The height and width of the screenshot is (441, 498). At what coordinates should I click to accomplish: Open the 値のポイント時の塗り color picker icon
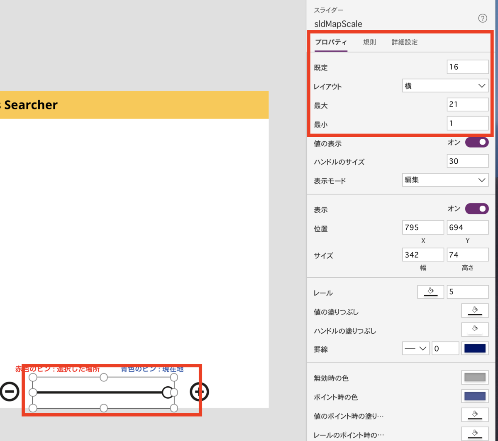point(475,414)
